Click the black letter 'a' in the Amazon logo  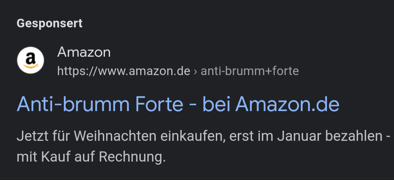30,58
